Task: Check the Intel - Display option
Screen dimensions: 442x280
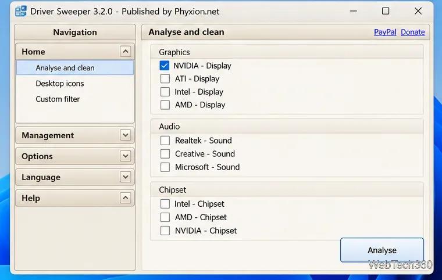Action: tap(165, 92)
